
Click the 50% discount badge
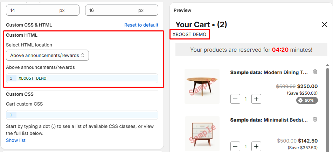pos(307,100)
